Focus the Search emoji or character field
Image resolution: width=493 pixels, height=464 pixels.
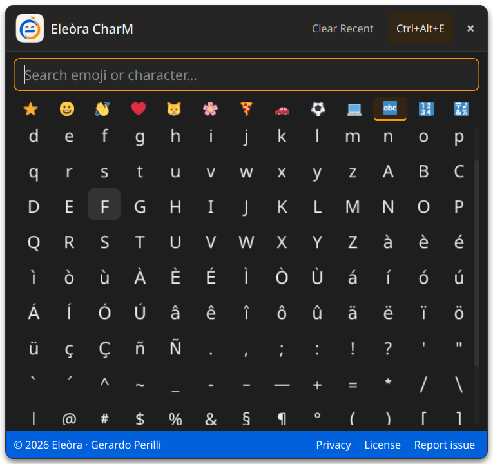pos(246,75)
